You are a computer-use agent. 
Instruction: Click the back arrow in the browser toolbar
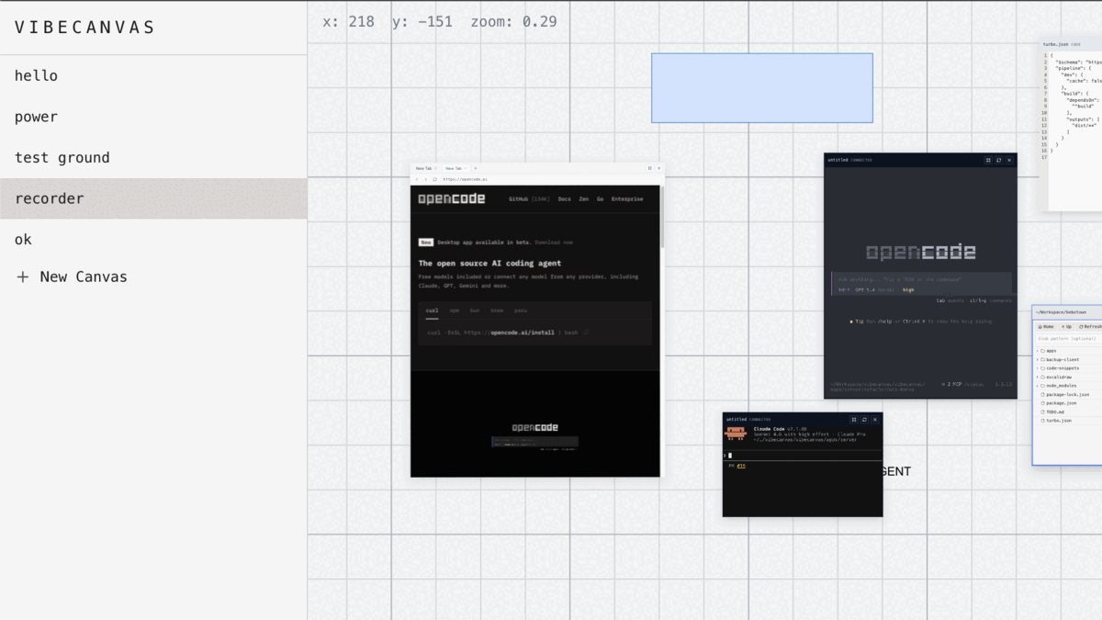point(417,179)
